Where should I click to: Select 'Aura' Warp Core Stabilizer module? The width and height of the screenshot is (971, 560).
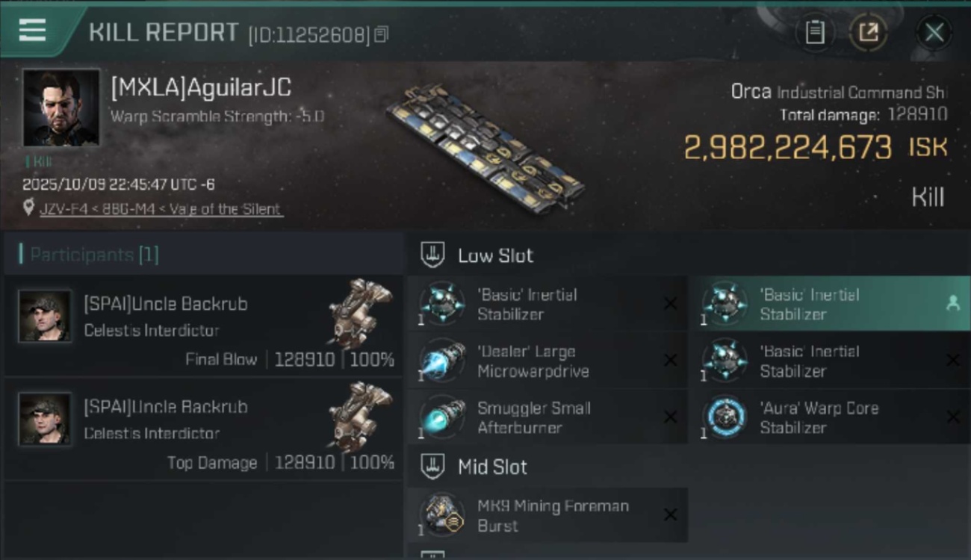tap(829, 418)
